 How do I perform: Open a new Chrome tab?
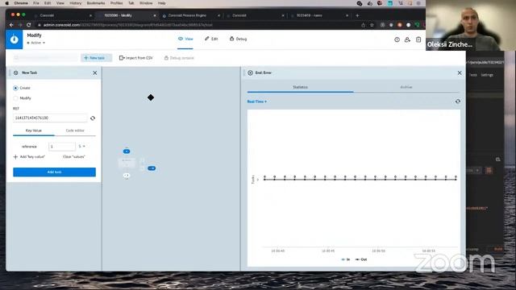click(357, 15)
